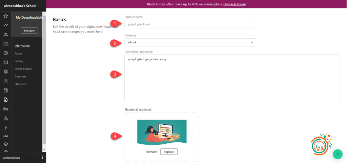Image resolution: width=347 pixels, height=163 pixels.
Task: Go to the Pricing section
Action: (x=19, y=61)
